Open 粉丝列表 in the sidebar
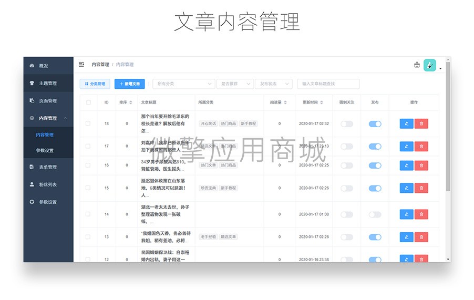 tap(48, 184)
